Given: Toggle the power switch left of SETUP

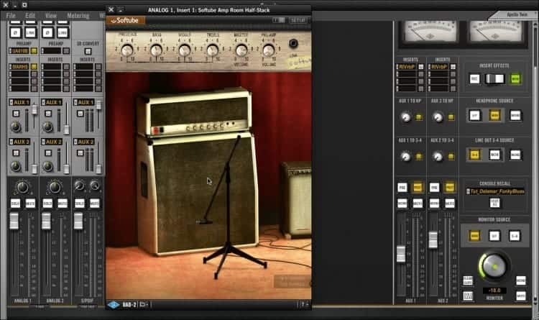Looking at the screenshot, I should coord(279,20).
